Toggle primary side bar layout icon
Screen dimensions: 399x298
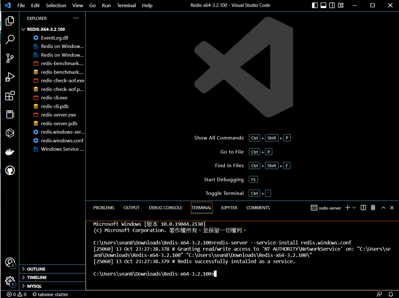click(315, 5)
